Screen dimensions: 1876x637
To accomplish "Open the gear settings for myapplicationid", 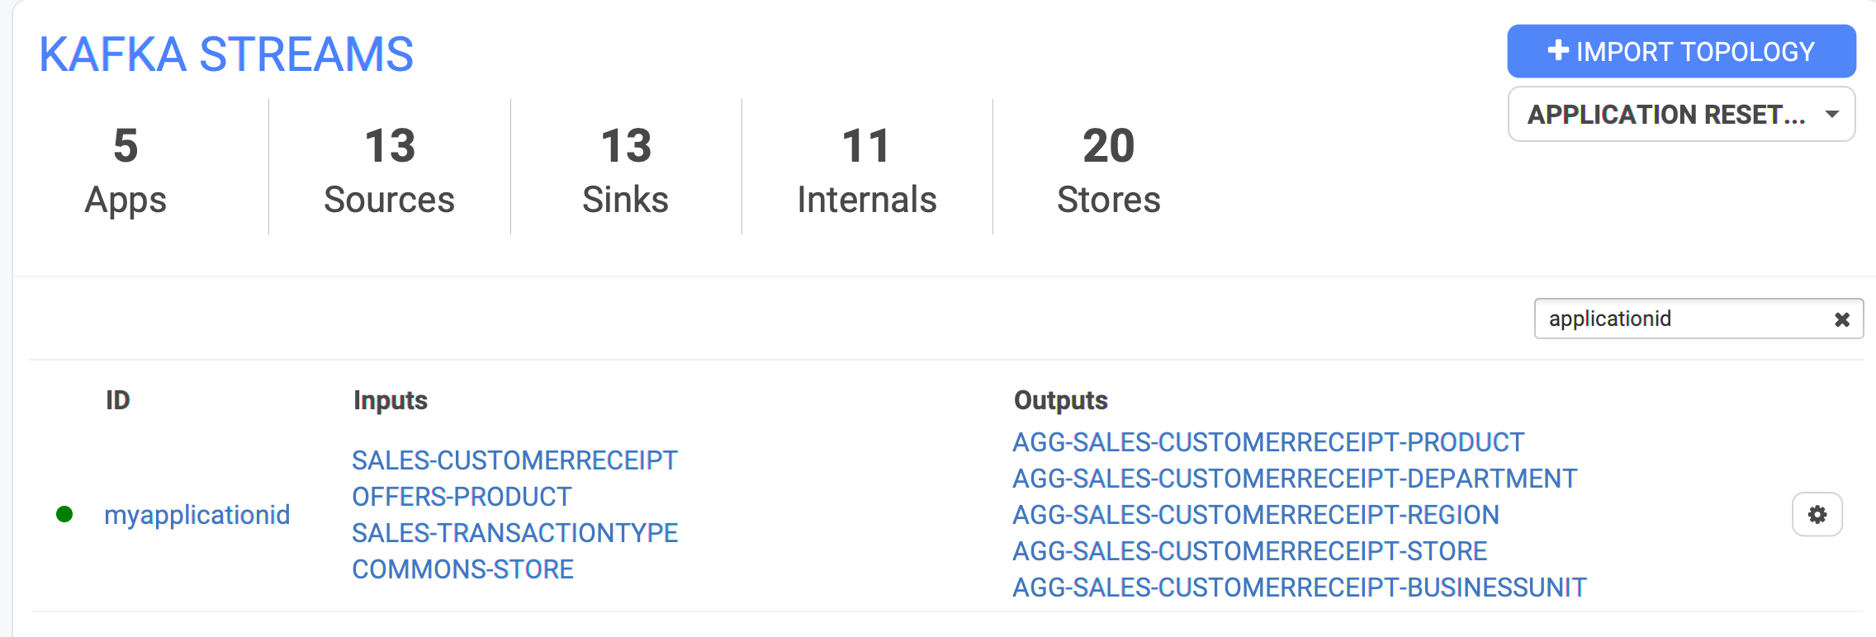I will click(1817, 515).
